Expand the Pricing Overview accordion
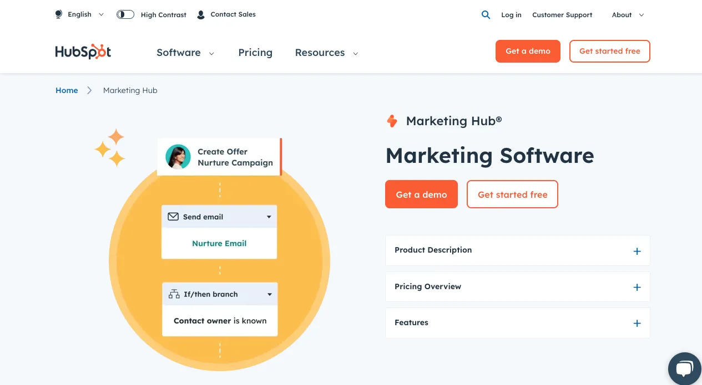The width and height of the screenshot is (702, 385). 517,286
